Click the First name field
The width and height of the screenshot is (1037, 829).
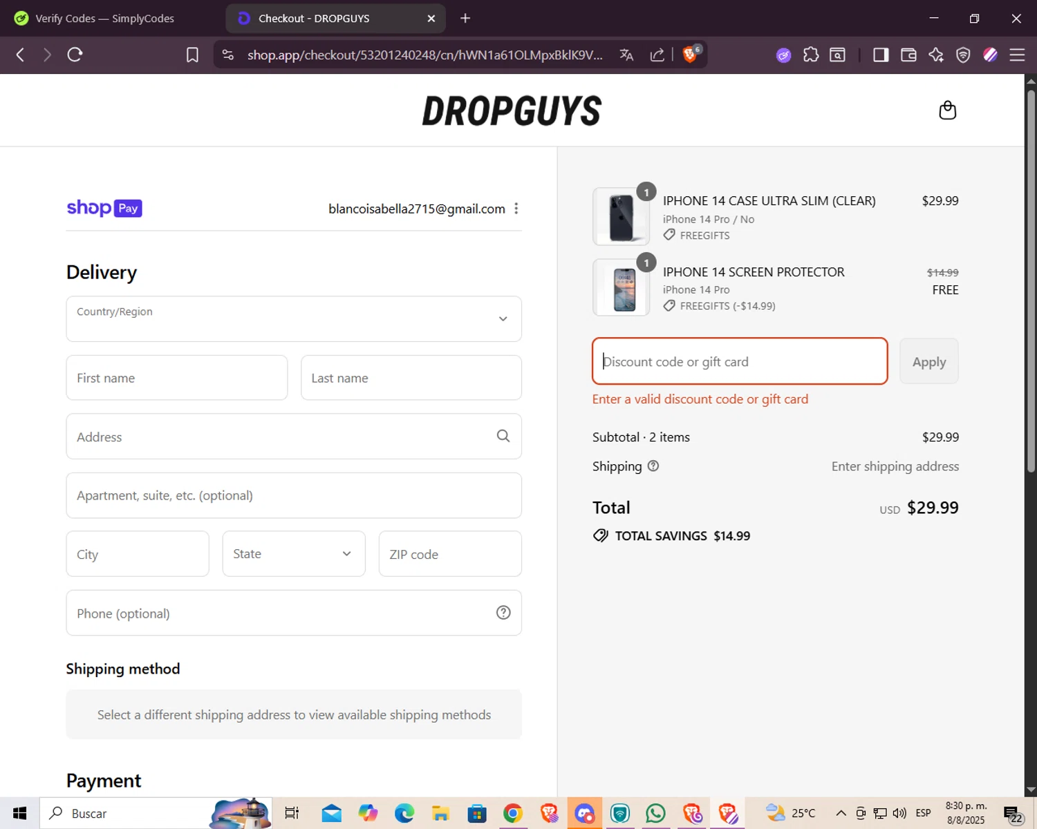tap(177, 378)
